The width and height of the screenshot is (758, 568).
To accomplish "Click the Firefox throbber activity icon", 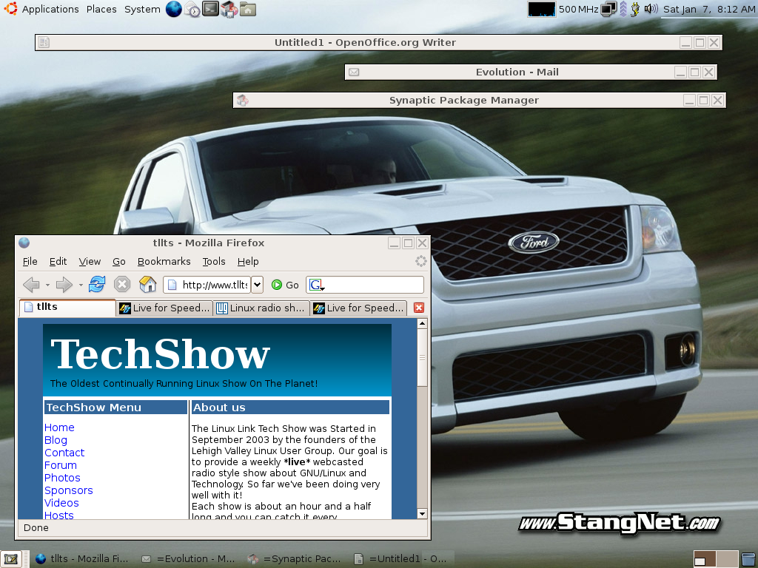I will (x=420, y=261).
